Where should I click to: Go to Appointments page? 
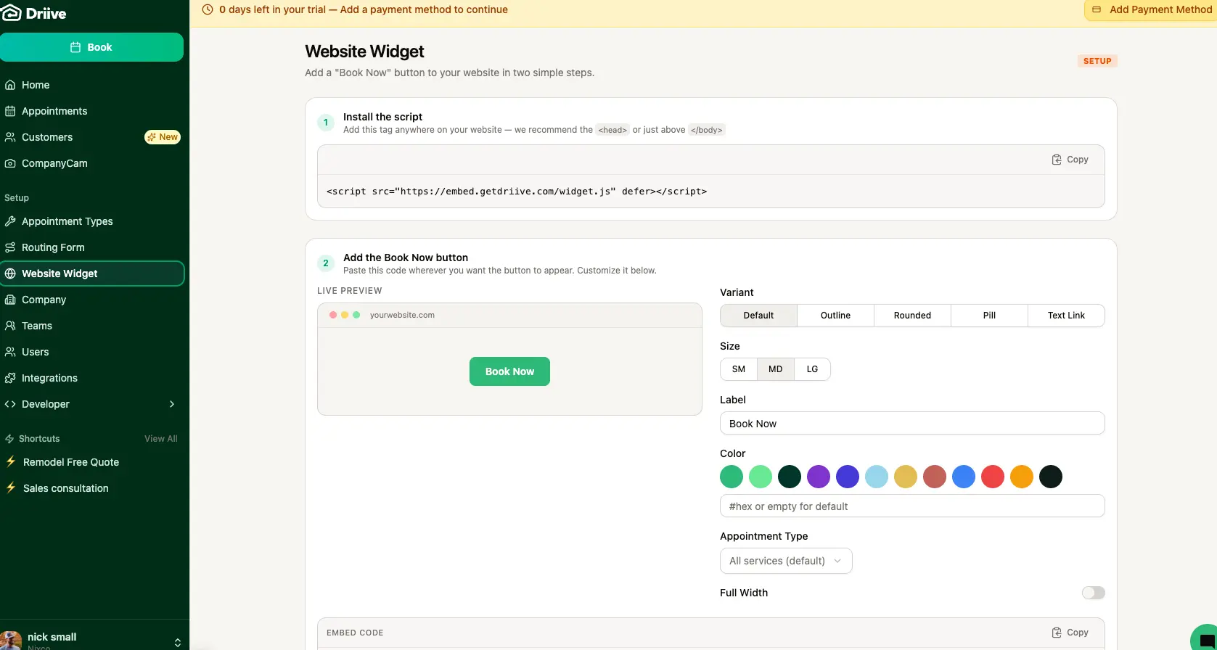[x=91, y=111]
